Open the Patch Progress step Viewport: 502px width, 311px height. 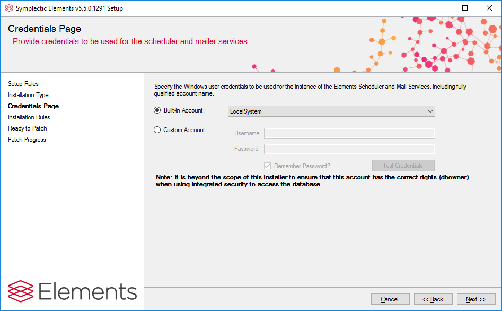pyautogui.click(x=27, y=140)
